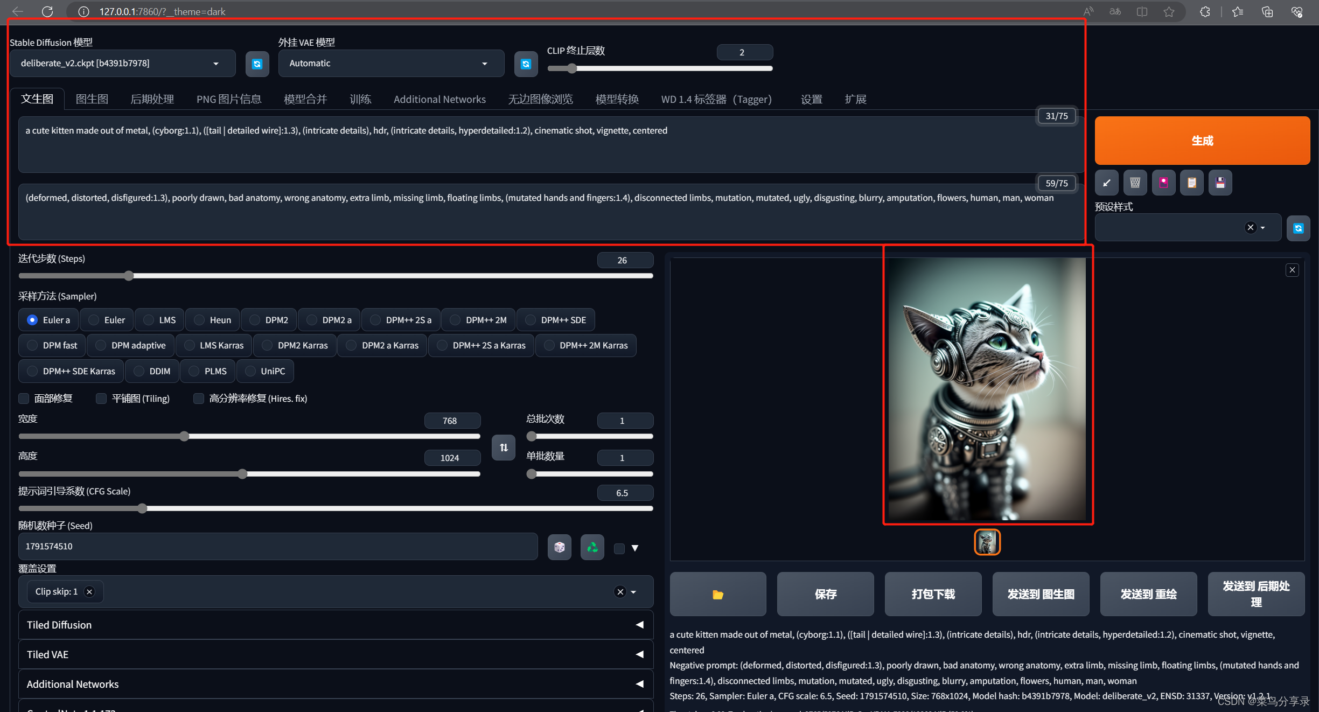Enable the Tiling checkbox

click(x=101, y=399)
